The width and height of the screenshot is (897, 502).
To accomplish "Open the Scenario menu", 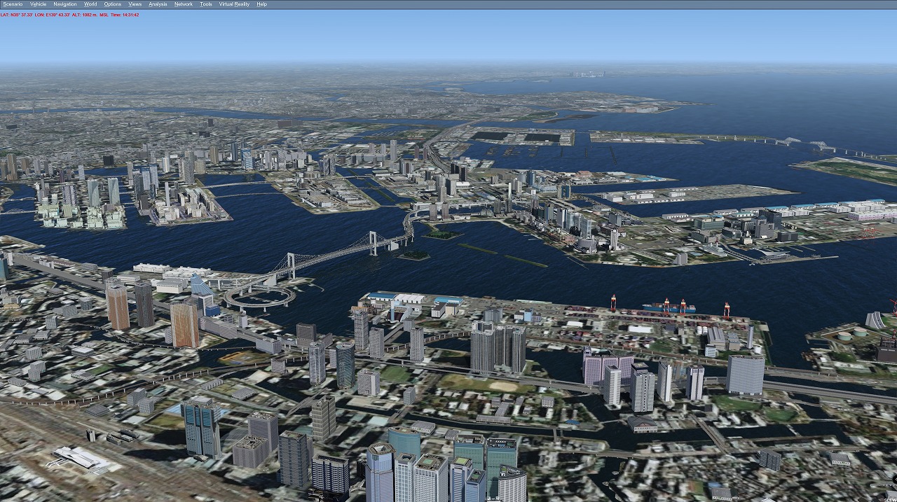I will pos(13,4).
